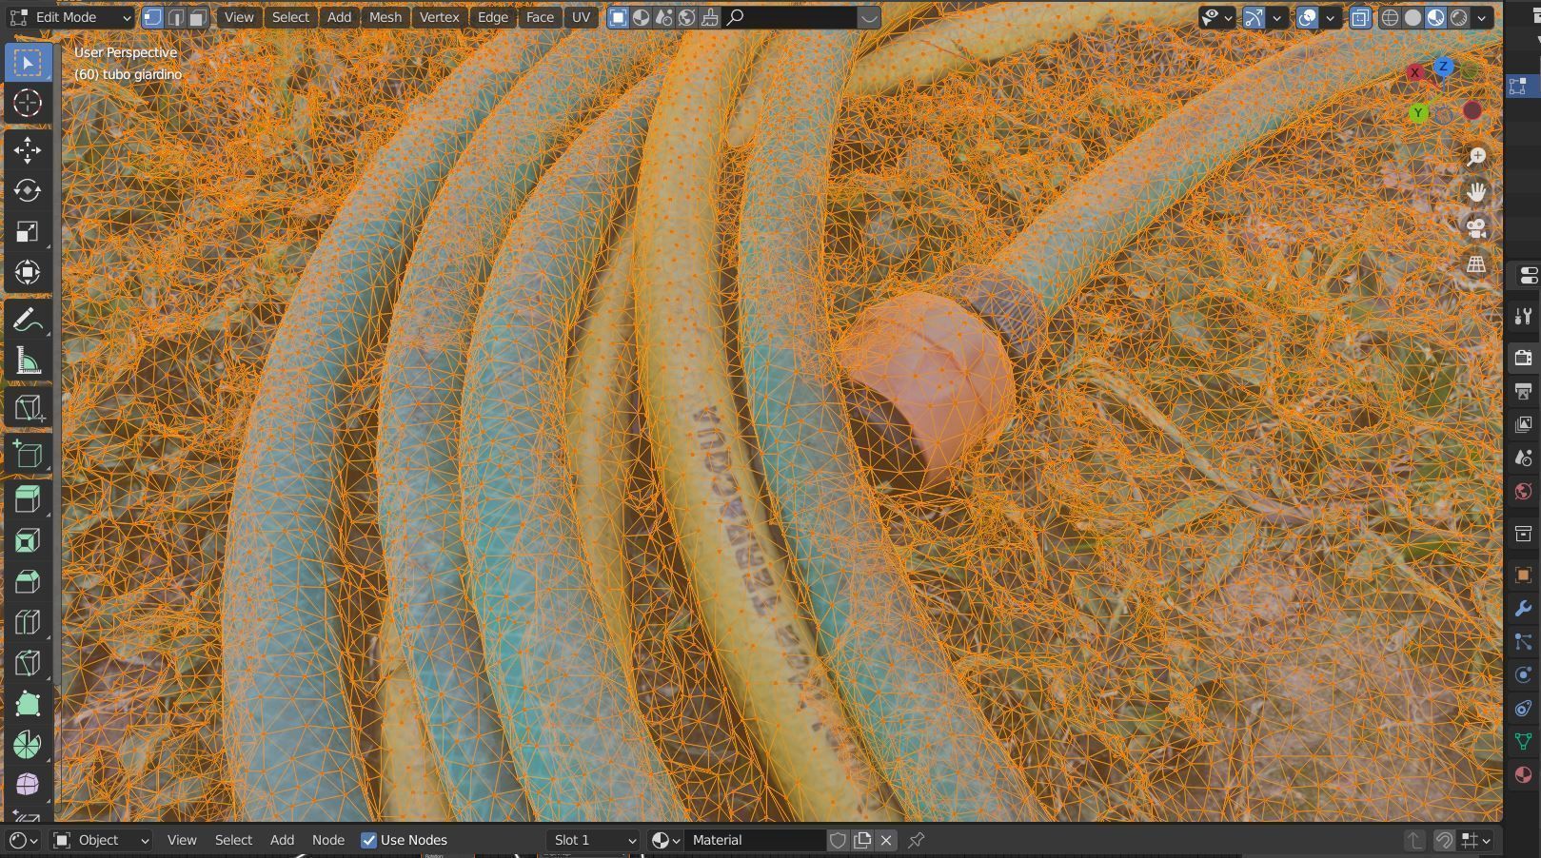Open the Object properties orange square tab
Image resolution: width=1541 pixels, height=858 pixels.
[1523, 575]
